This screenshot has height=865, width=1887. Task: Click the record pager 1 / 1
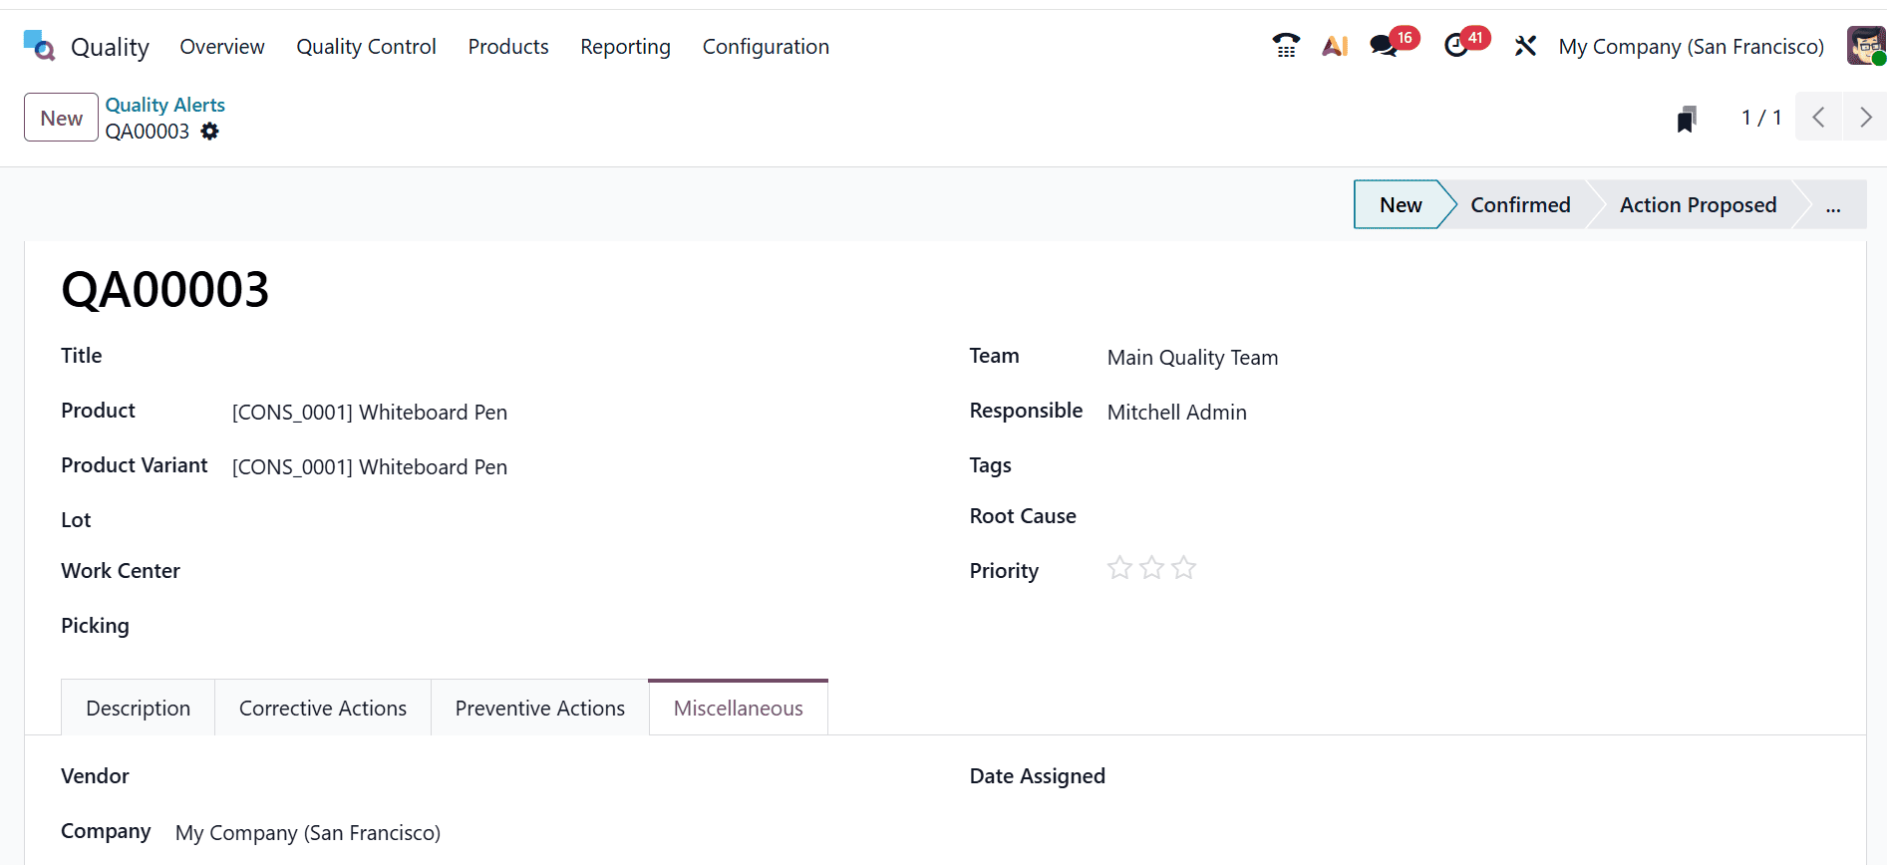click(1760, 118)
